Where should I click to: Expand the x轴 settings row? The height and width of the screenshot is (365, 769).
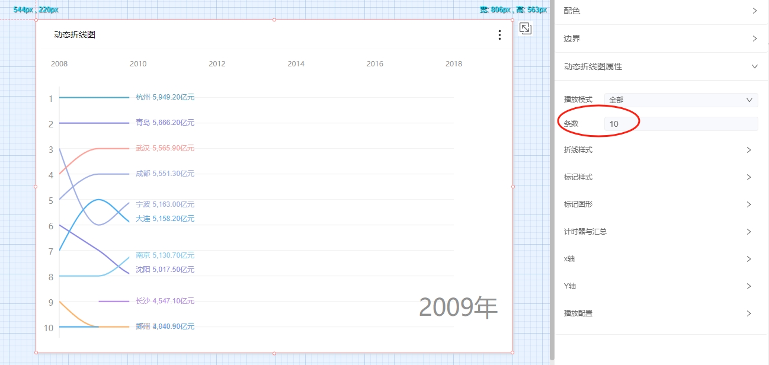(x=658, y=259)
